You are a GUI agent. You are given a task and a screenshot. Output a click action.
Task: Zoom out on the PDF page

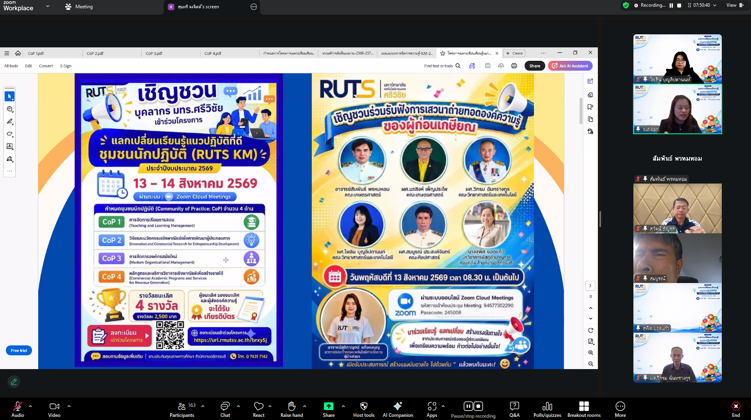point(591,364)
